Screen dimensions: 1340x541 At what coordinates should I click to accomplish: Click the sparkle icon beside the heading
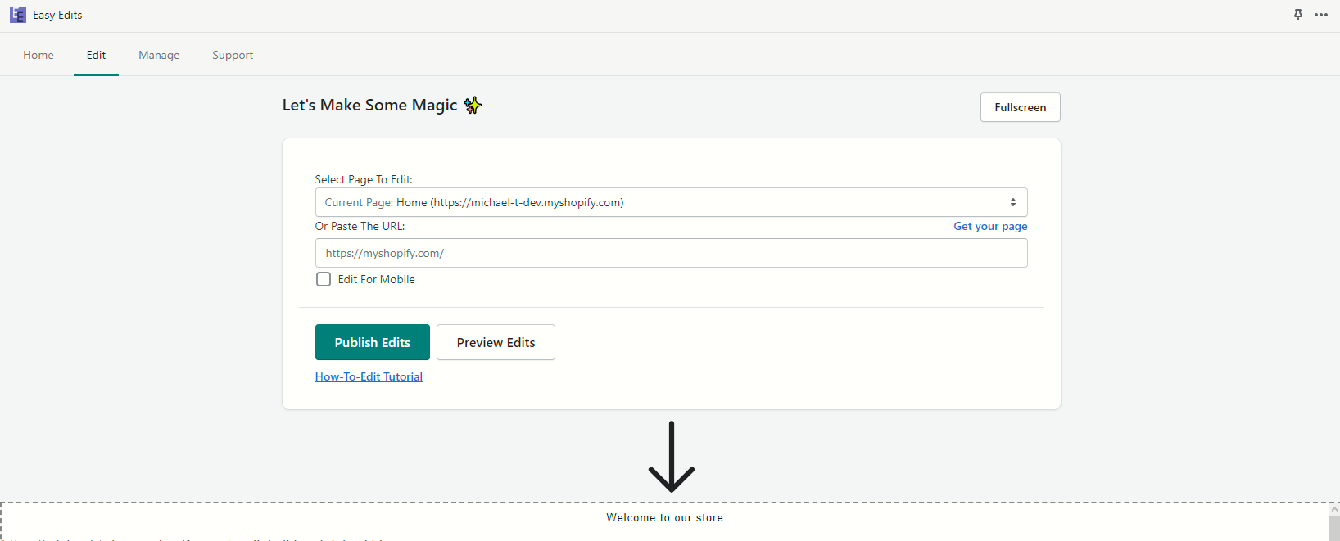[x=473, y=105]
